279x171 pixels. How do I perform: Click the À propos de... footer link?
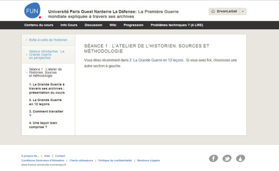coord(30,156)
